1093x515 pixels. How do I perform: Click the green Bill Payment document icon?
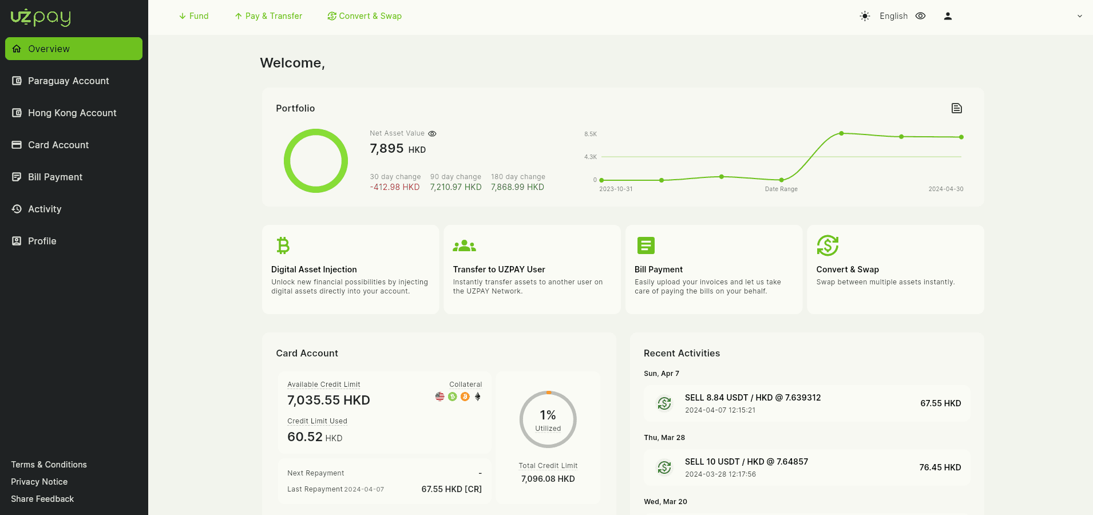click(645, 245)
